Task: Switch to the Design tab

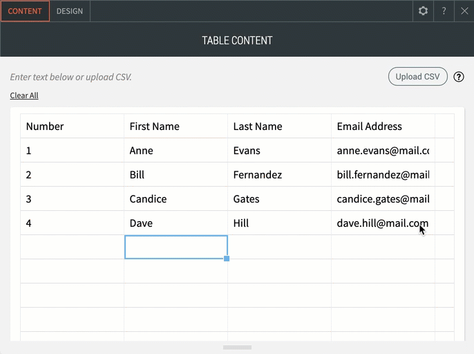Action: coord(70,11)
